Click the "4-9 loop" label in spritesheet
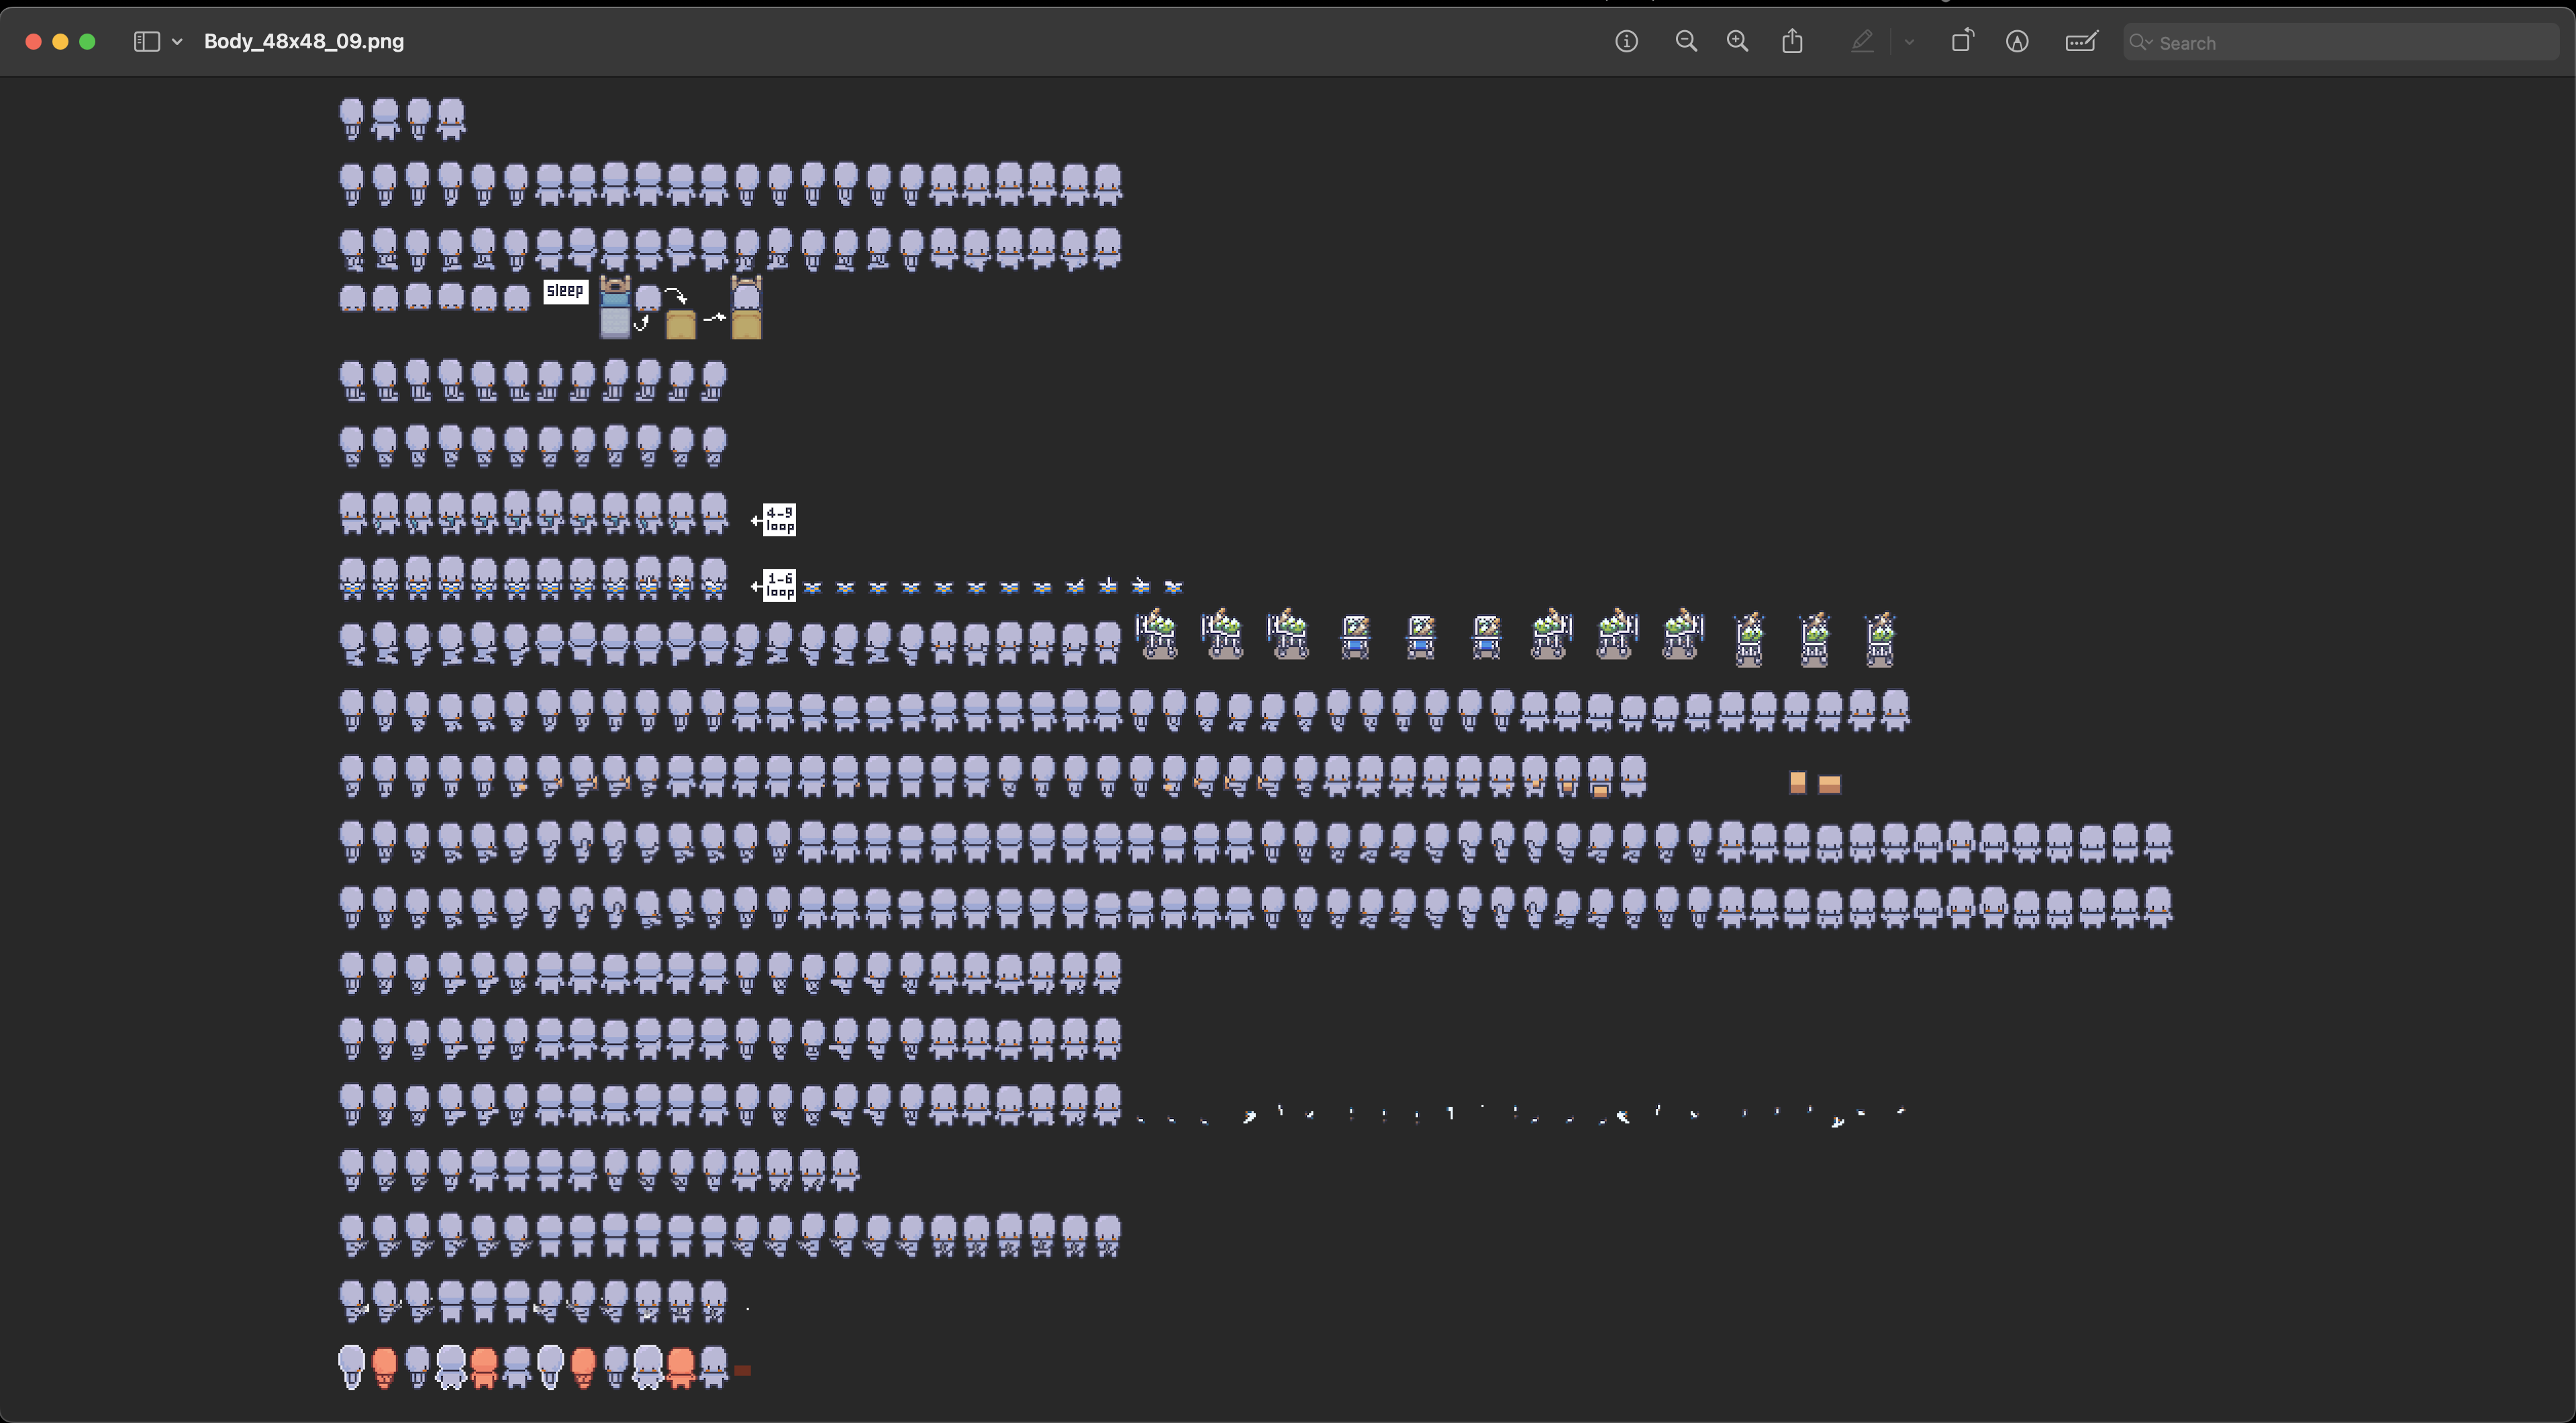Image resolution: width=2576 pixels, height=1423 pixels. click(779, 519)
